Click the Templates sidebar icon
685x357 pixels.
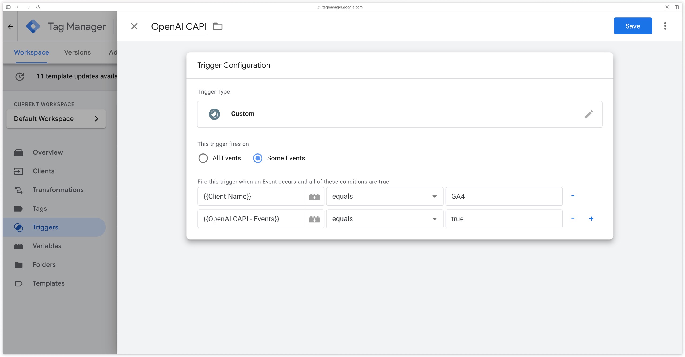[x=18, y=284]
